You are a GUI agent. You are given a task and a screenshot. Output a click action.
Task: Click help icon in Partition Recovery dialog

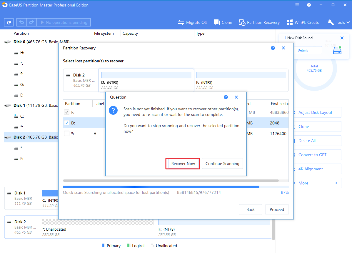click(273, 48)
